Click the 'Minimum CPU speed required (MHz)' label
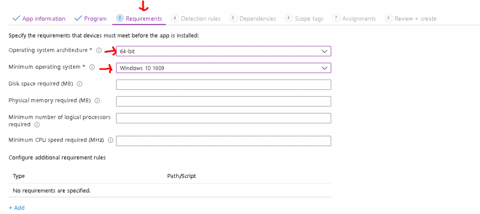Screen dimensions: 480x214 pyautogui.click(x=56, y=140)
